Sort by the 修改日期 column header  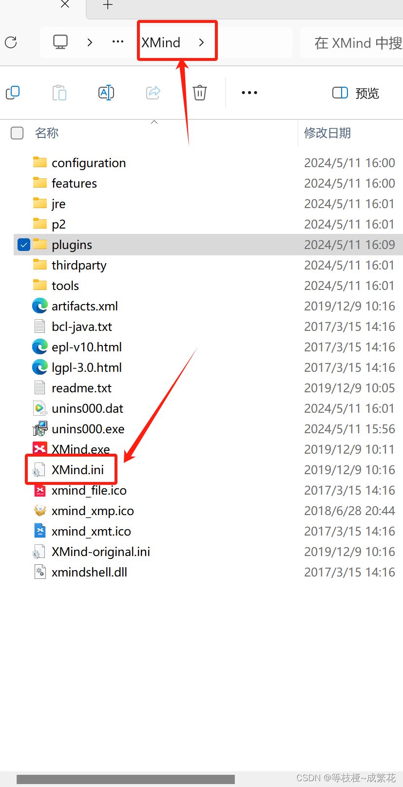pyautogui.click(x=327, y=133)
